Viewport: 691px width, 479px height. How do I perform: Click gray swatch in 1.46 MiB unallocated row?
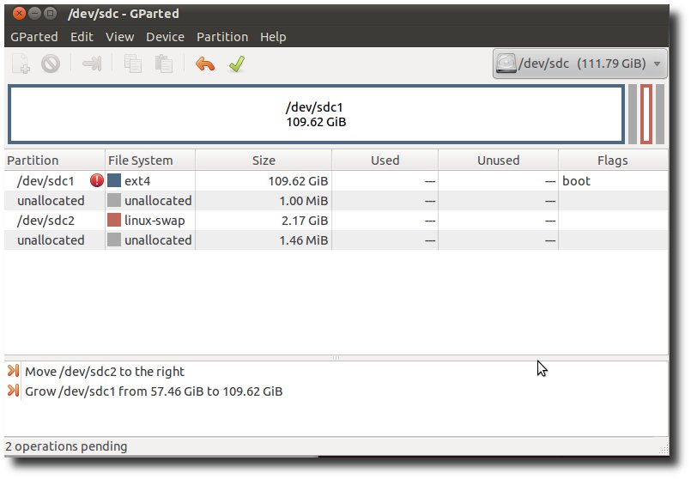click(114, 240)
